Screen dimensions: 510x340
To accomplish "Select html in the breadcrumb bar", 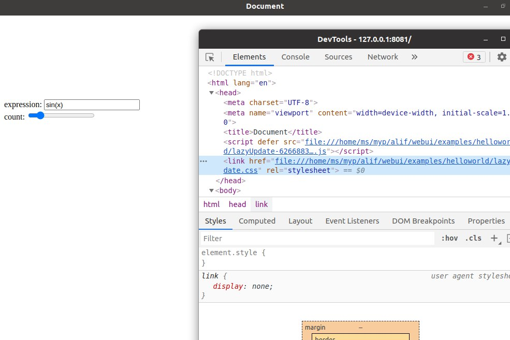I will pos(211,204).
